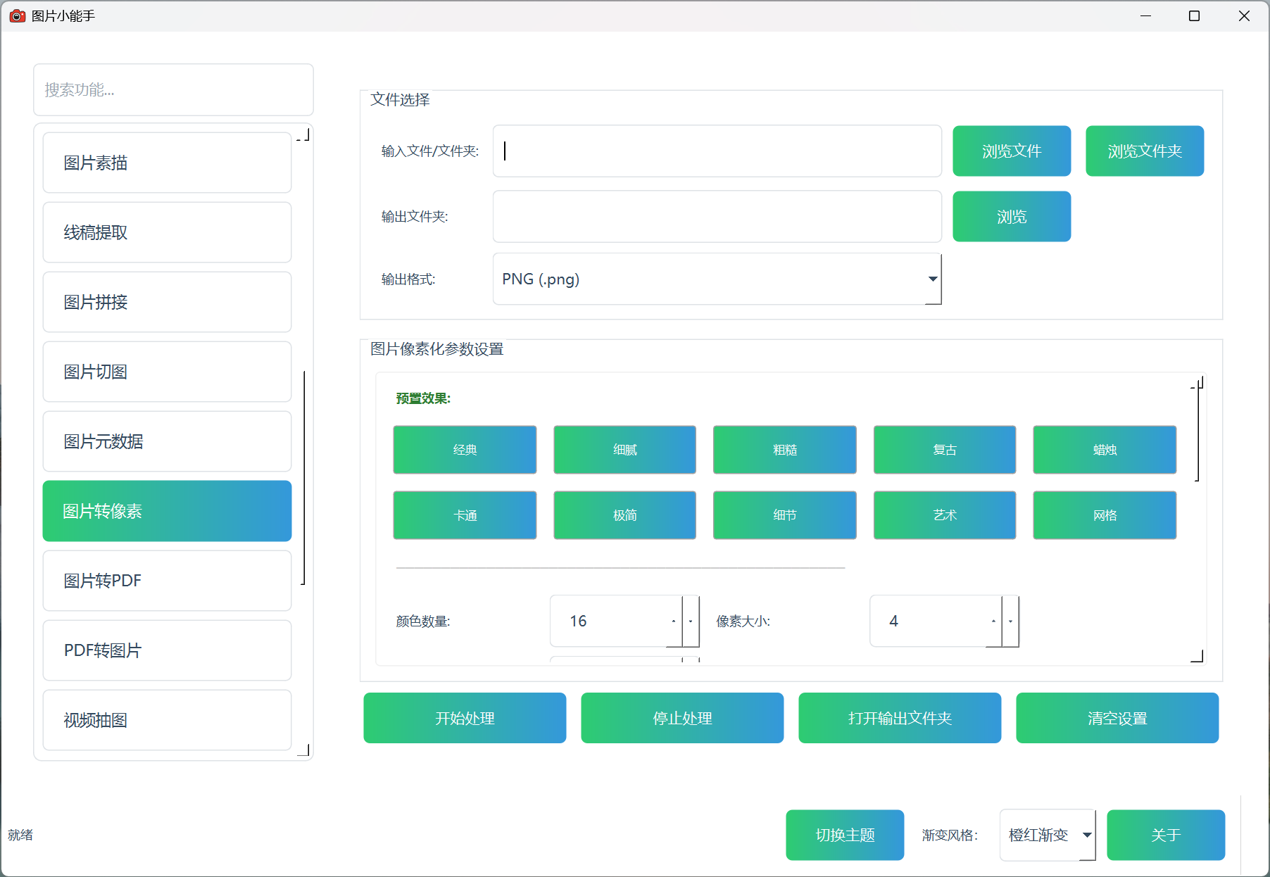The image size is (1270, 877).
Task: Focus the 搜索功能 search box
Action: (173, 90)
